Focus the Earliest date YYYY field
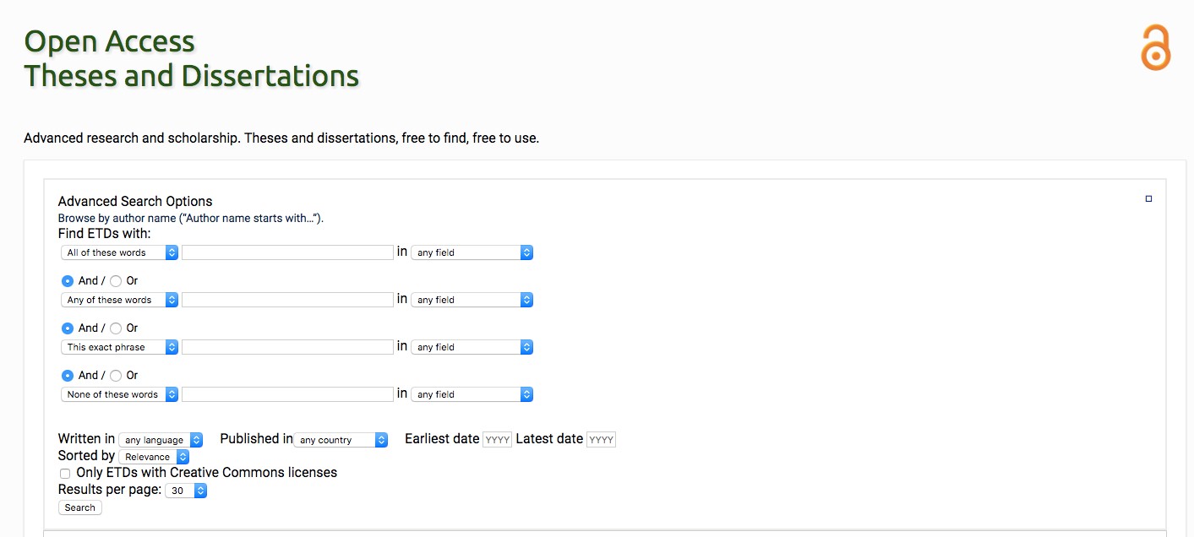Screen dimensions: 1194x537 [497, 440]
